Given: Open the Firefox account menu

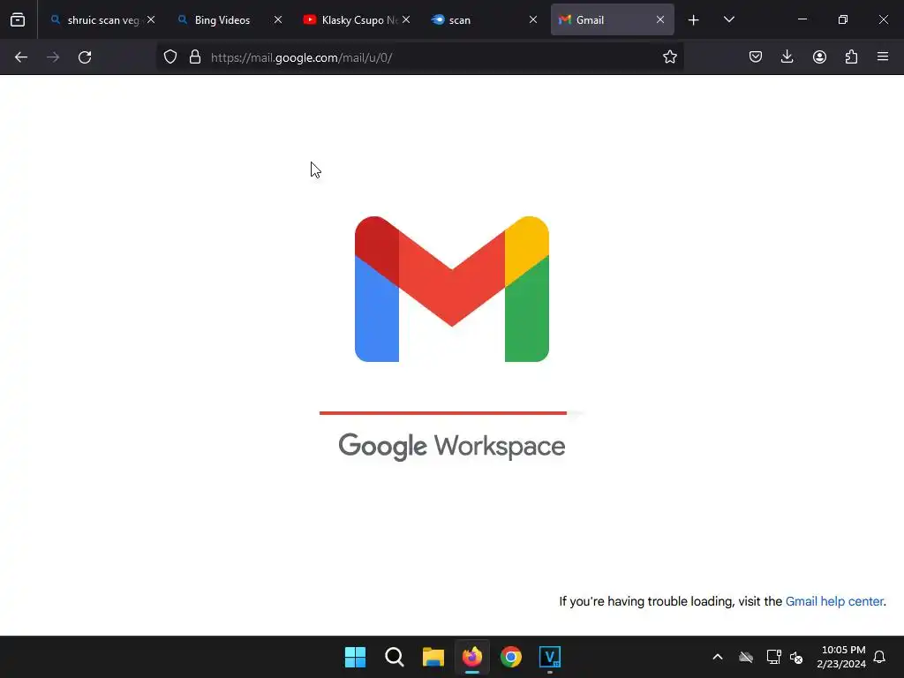Looking at the screenshot, I should point(819,57).
